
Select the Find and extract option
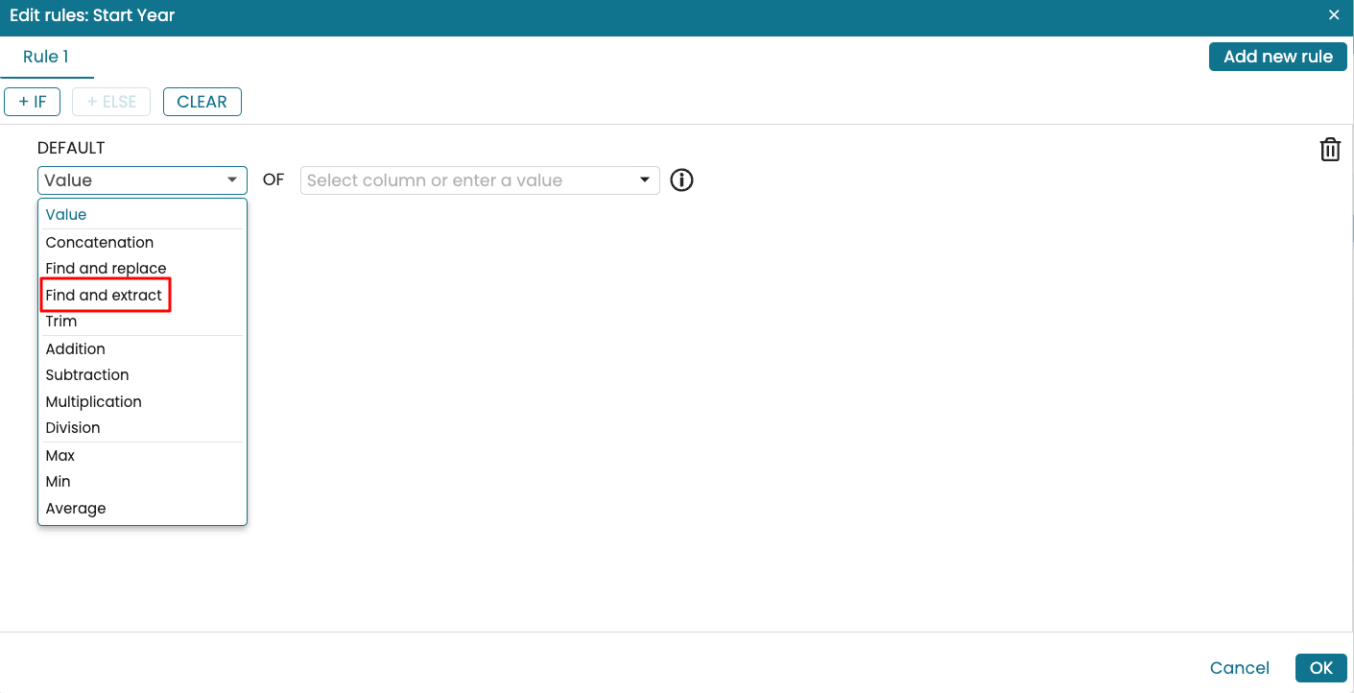(x=104, y=296)
